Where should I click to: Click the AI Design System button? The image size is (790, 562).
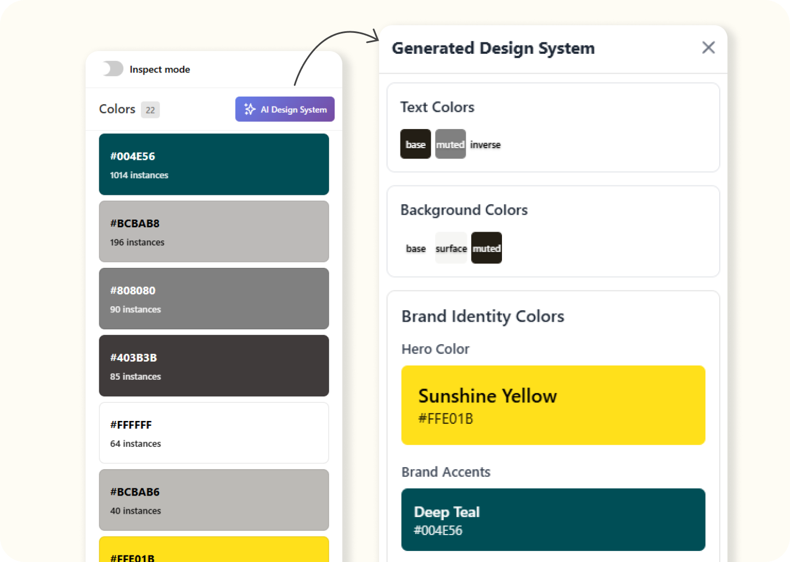[285, 109]
